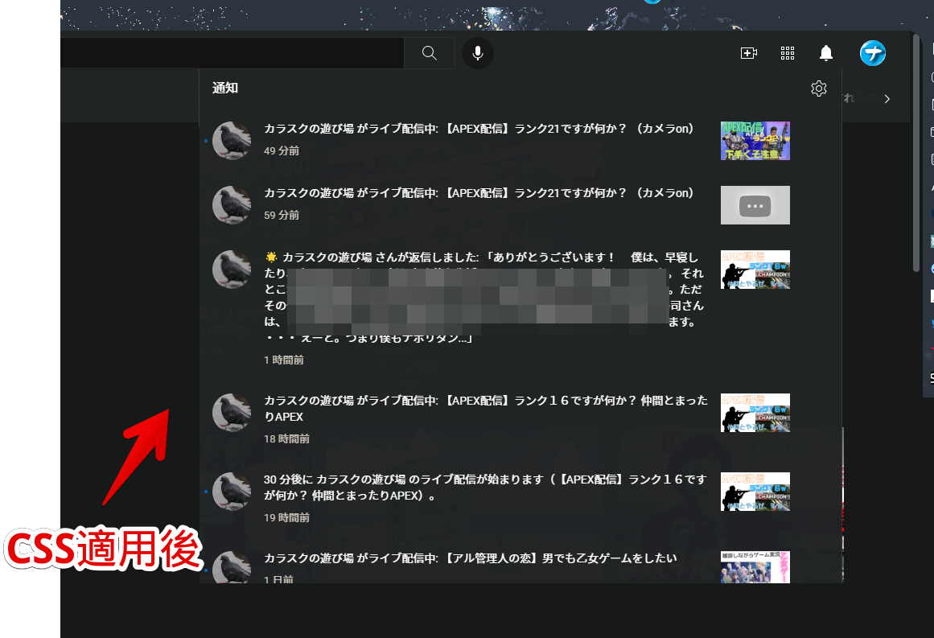The height and width of the screenshot is (638, 934).
Task: Open the 49 分前 live stream notification
Action: pyautogui.click(x=520, y=141)
